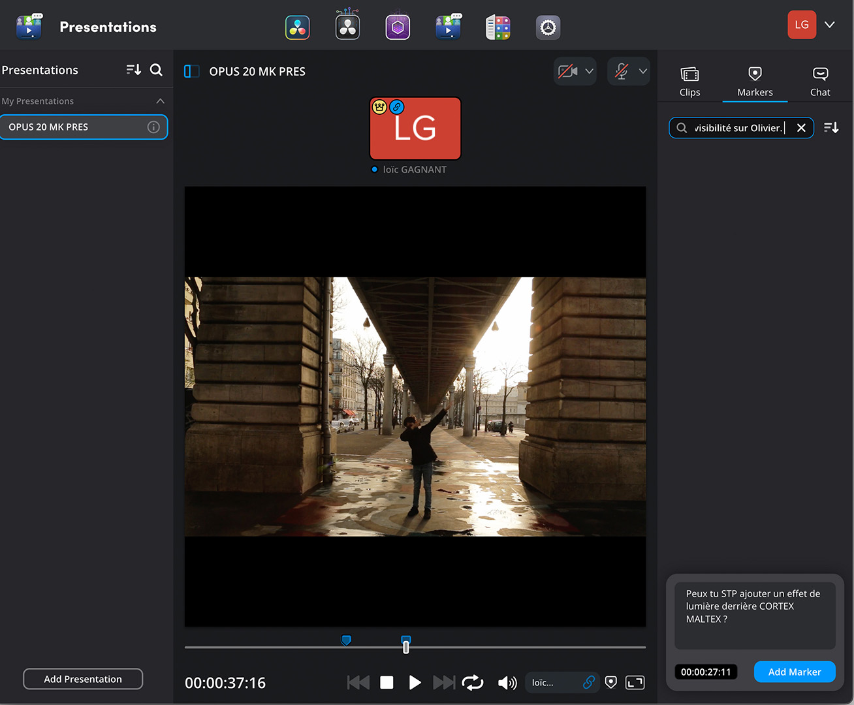Screen dimensions: 854x705
Task: Open the Fusion Studio app icon
Action: [x=347, y=27]
